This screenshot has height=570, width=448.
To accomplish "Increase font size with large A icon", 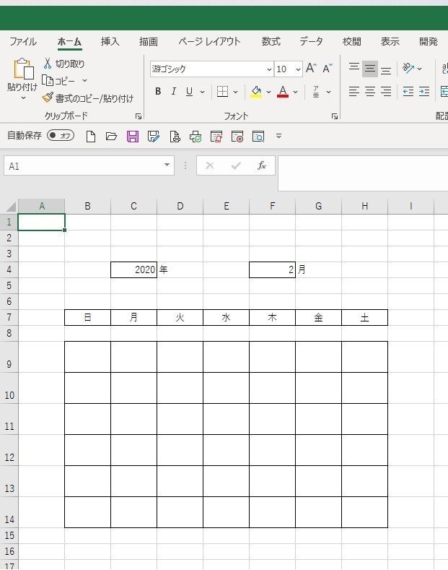I will point(311,69).
